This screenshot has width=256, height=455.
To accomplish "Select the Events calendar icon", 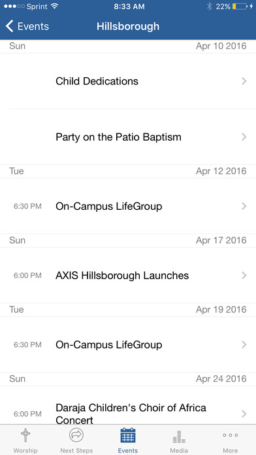I will tap(128, 435).
